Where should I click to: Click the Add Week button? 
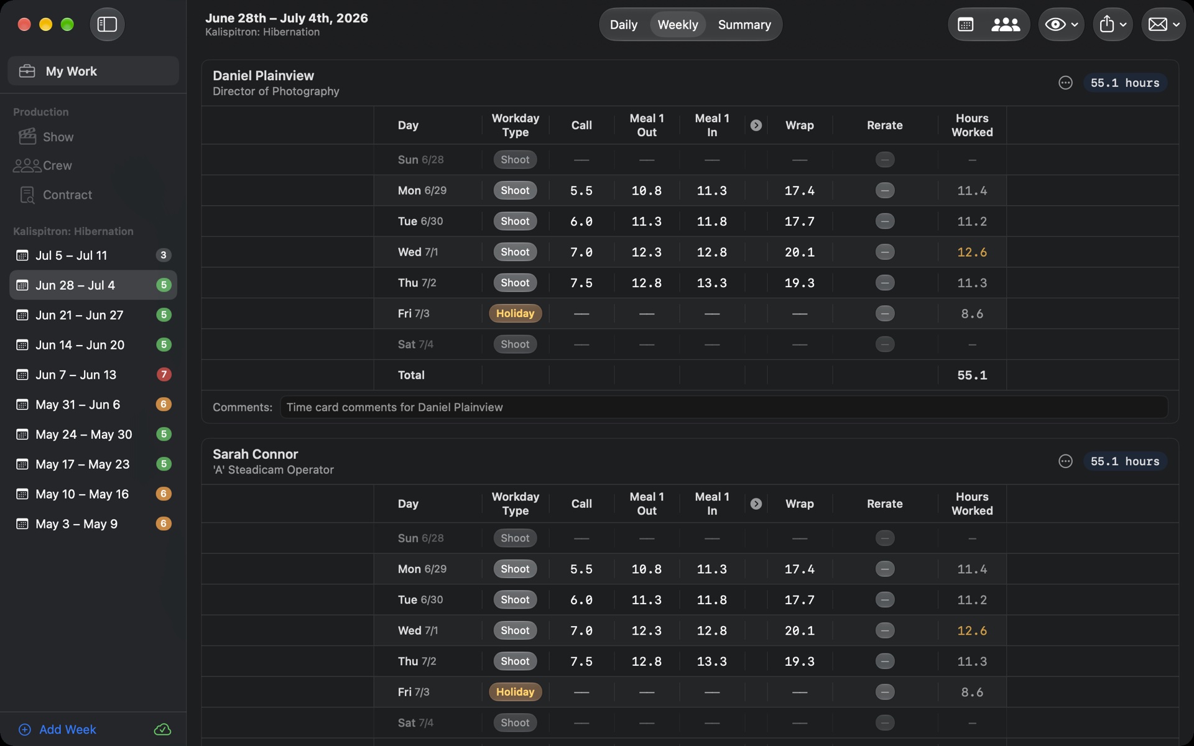pos(58,729)
